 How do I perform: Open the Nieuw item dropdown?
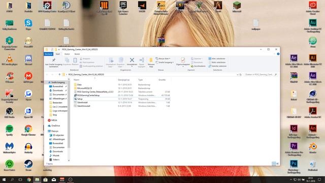coord(163,59)
